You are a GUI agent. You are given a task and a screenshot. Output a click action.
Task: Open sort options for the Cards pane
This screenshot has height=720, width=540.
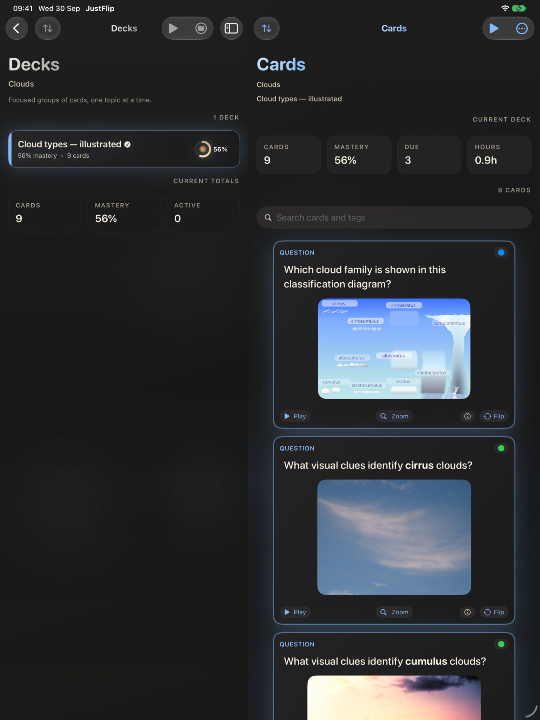coord(267,28)
